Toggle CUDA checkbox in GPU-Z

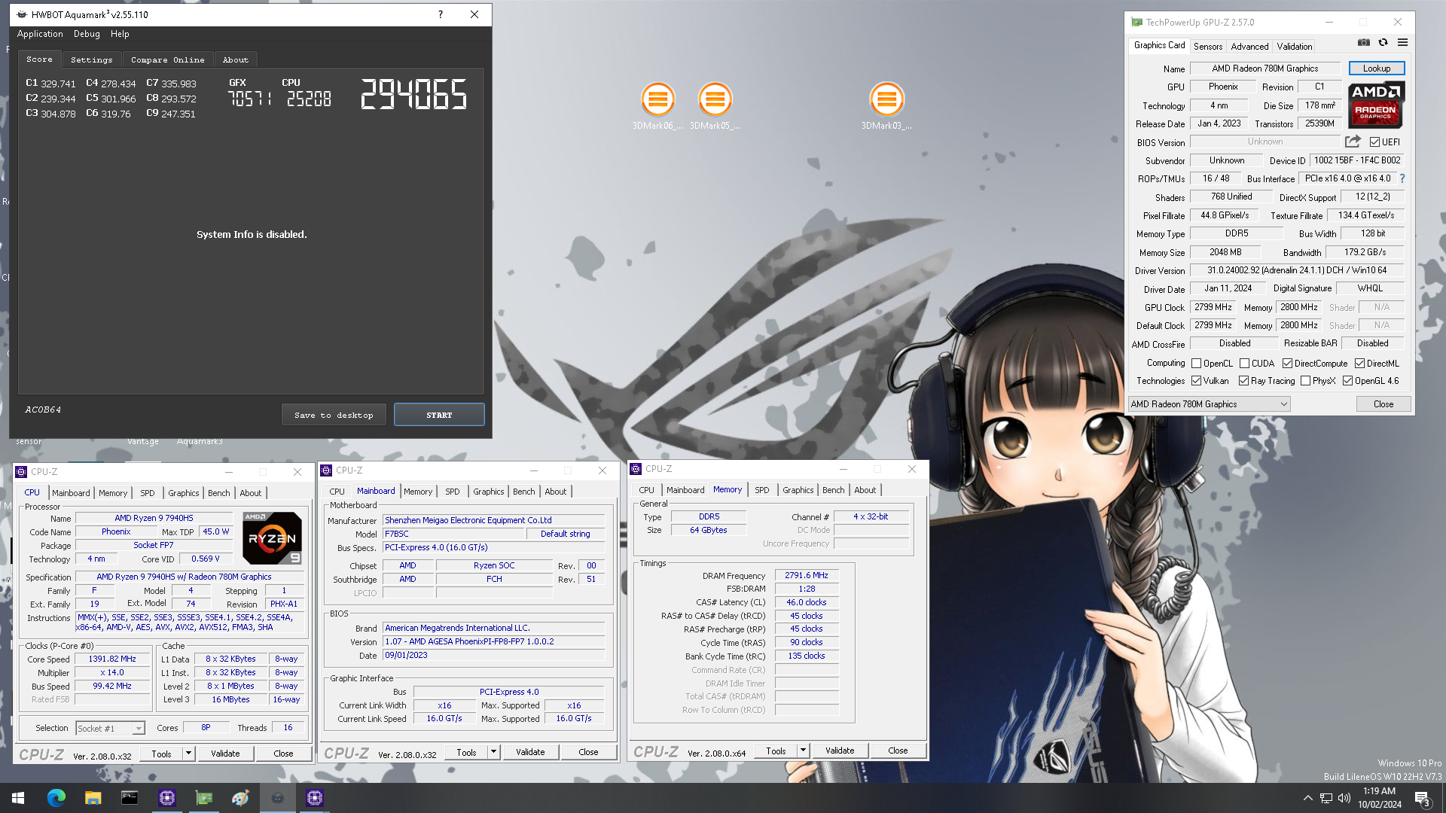coord(1244,364)
